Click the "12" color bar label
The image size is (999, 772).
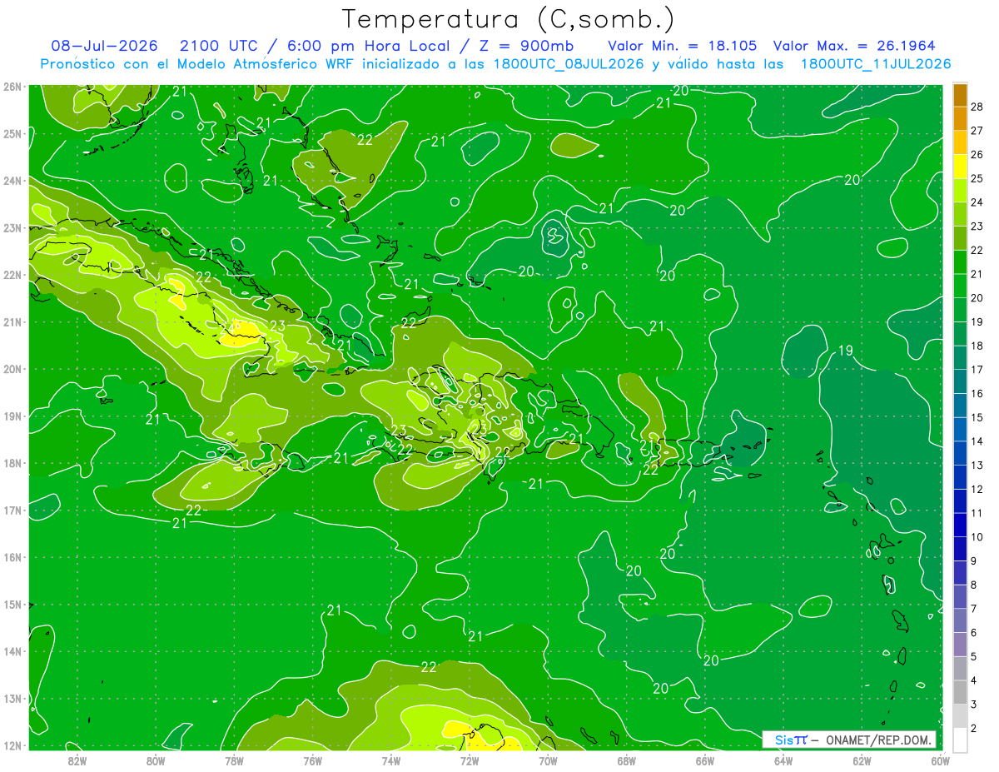(x=977, y=489)
